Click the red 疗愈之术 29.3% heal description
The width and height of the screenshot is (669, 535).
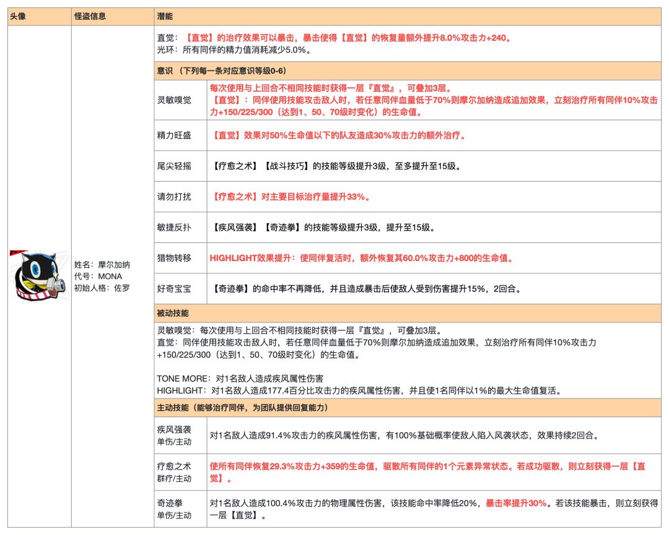(x=427, y=472)
